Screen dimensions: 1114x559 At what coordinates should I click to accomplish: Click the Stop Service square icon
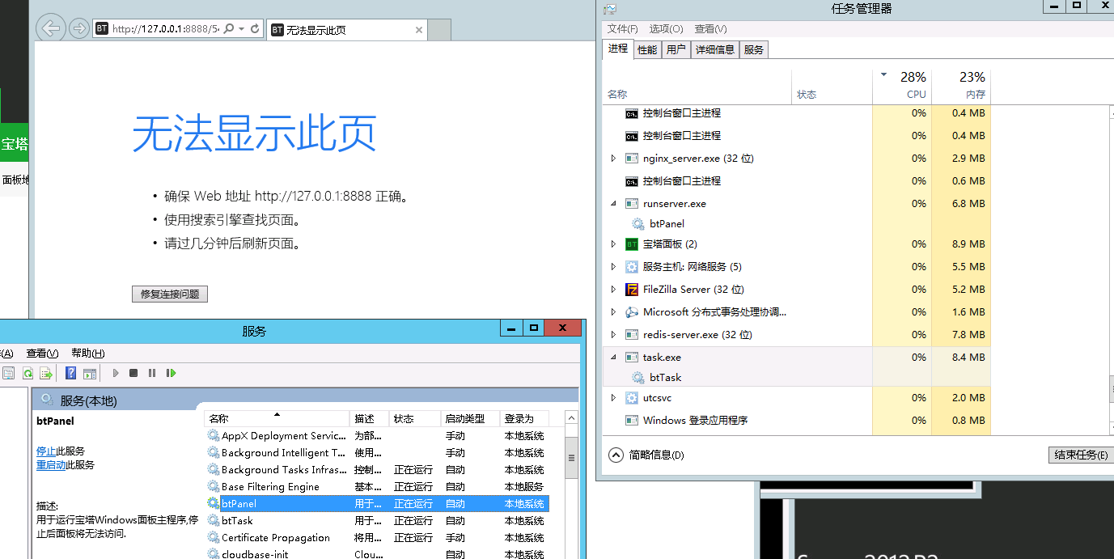pos(133,373)
